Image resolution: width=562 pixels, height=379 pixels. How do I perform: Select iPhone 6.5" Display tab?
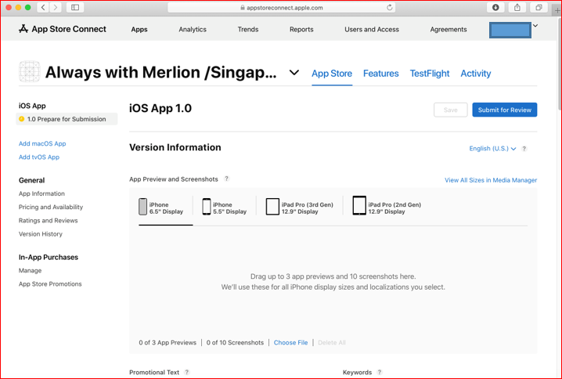[161, 208]
